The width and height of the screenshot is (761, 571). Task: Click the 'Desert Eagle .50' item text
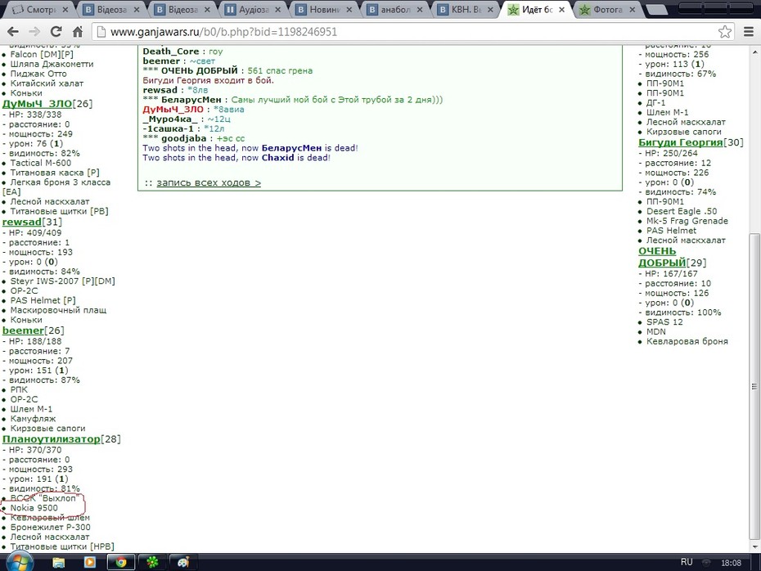pos(682,211)
